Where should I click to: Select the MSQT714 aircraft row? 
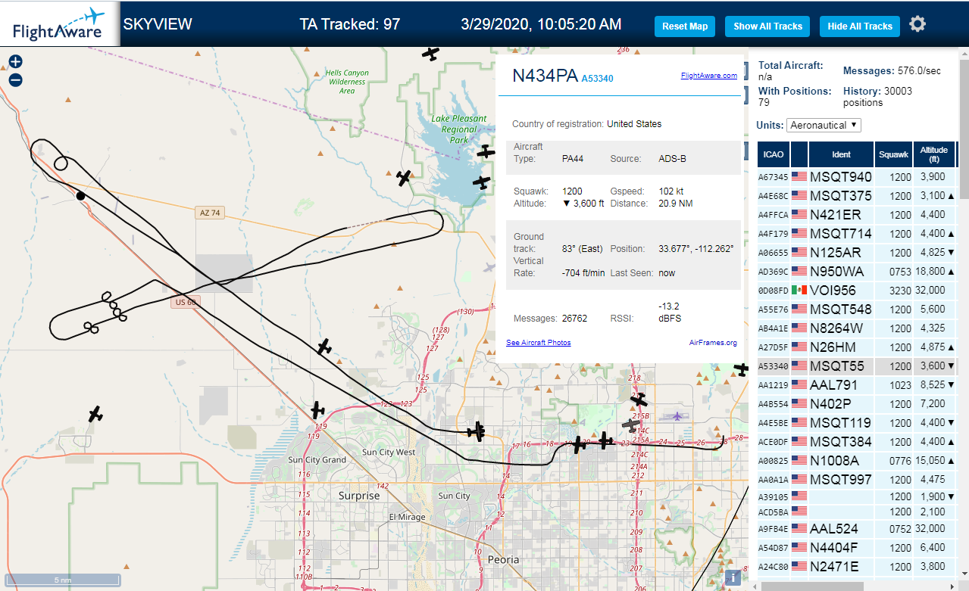click(857, 234)
